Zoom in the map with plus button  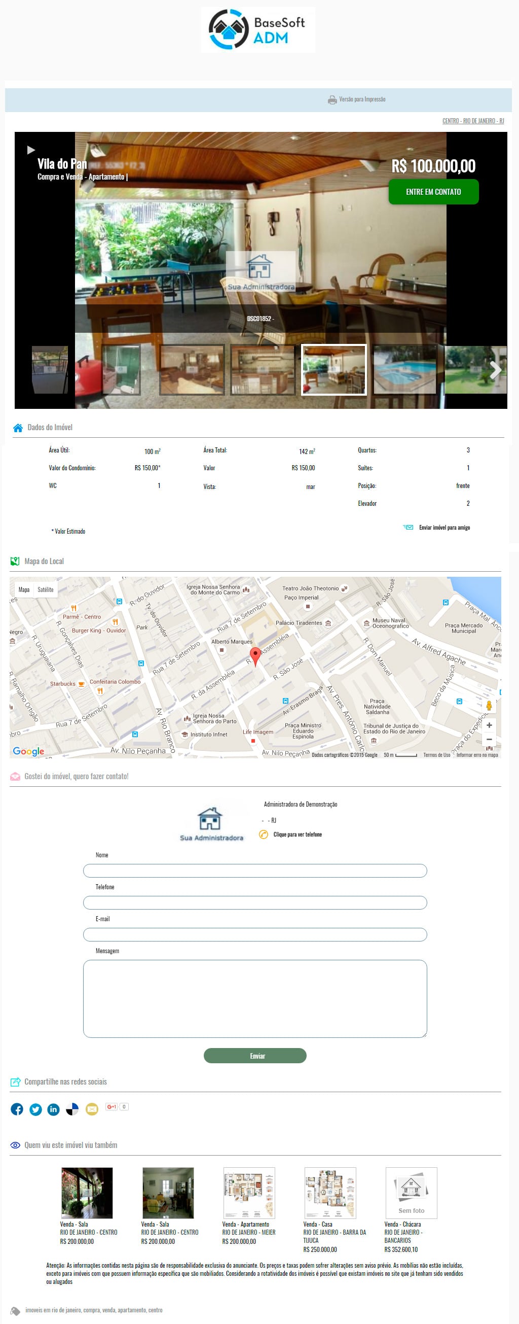coord(489,725)
